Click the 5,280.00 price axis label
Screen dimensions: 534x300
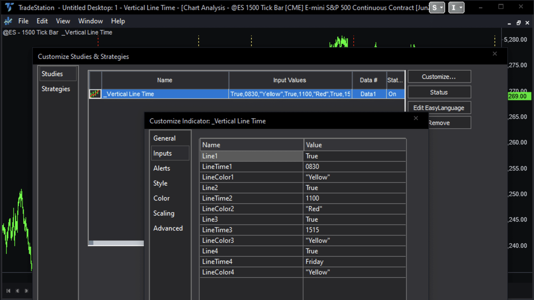[515, 40]
